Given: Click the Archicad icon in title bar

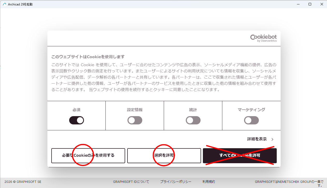Looking at the screenshot, I should click(4, 4).
